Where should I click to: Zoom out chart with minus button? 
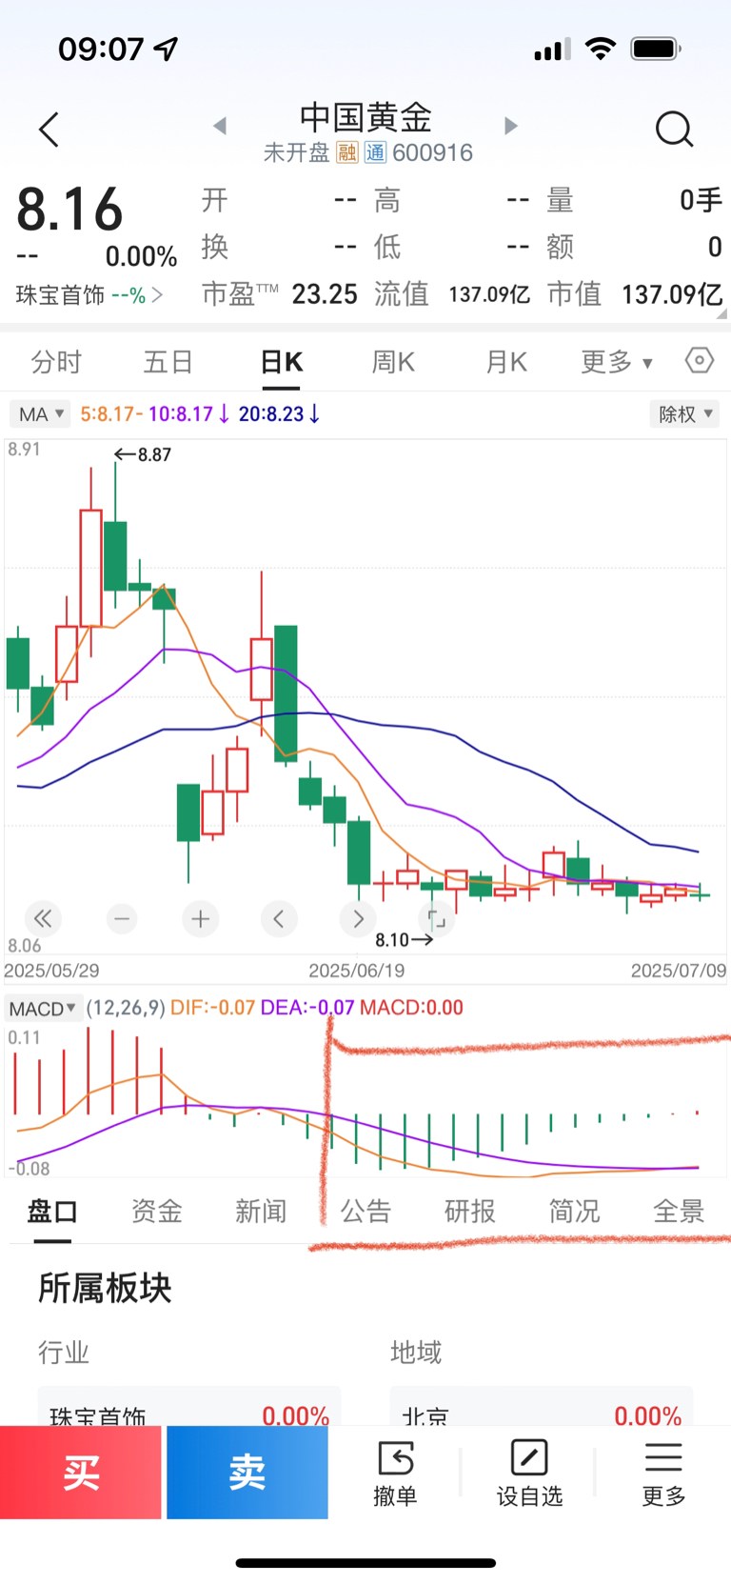click(122, 919)
